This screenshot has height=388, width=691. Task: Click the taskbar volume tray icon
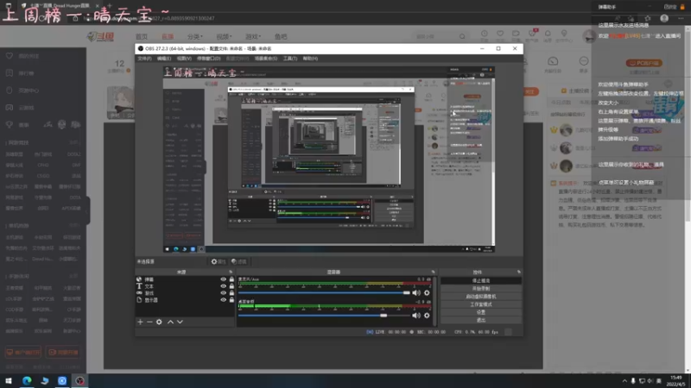pyautogui.click(x=650, y=381)
